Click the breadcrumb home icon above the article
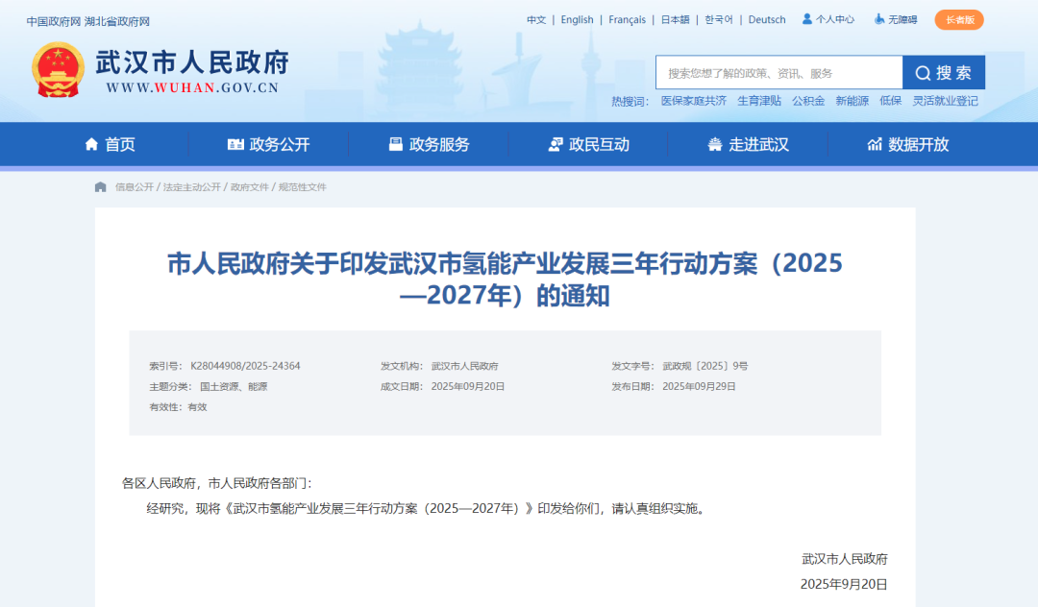 pyautogui.click(x=100, y=187)
